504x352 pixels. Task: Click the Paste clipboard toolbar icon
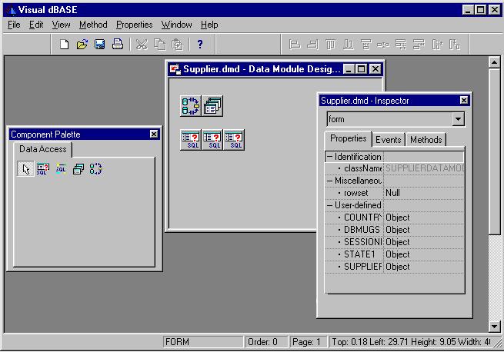177,45
